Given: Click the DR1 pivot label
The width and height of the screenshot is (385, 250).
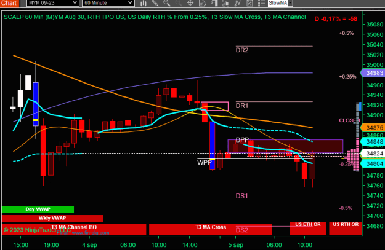Looking at the screenshot, I should point(242,106).
